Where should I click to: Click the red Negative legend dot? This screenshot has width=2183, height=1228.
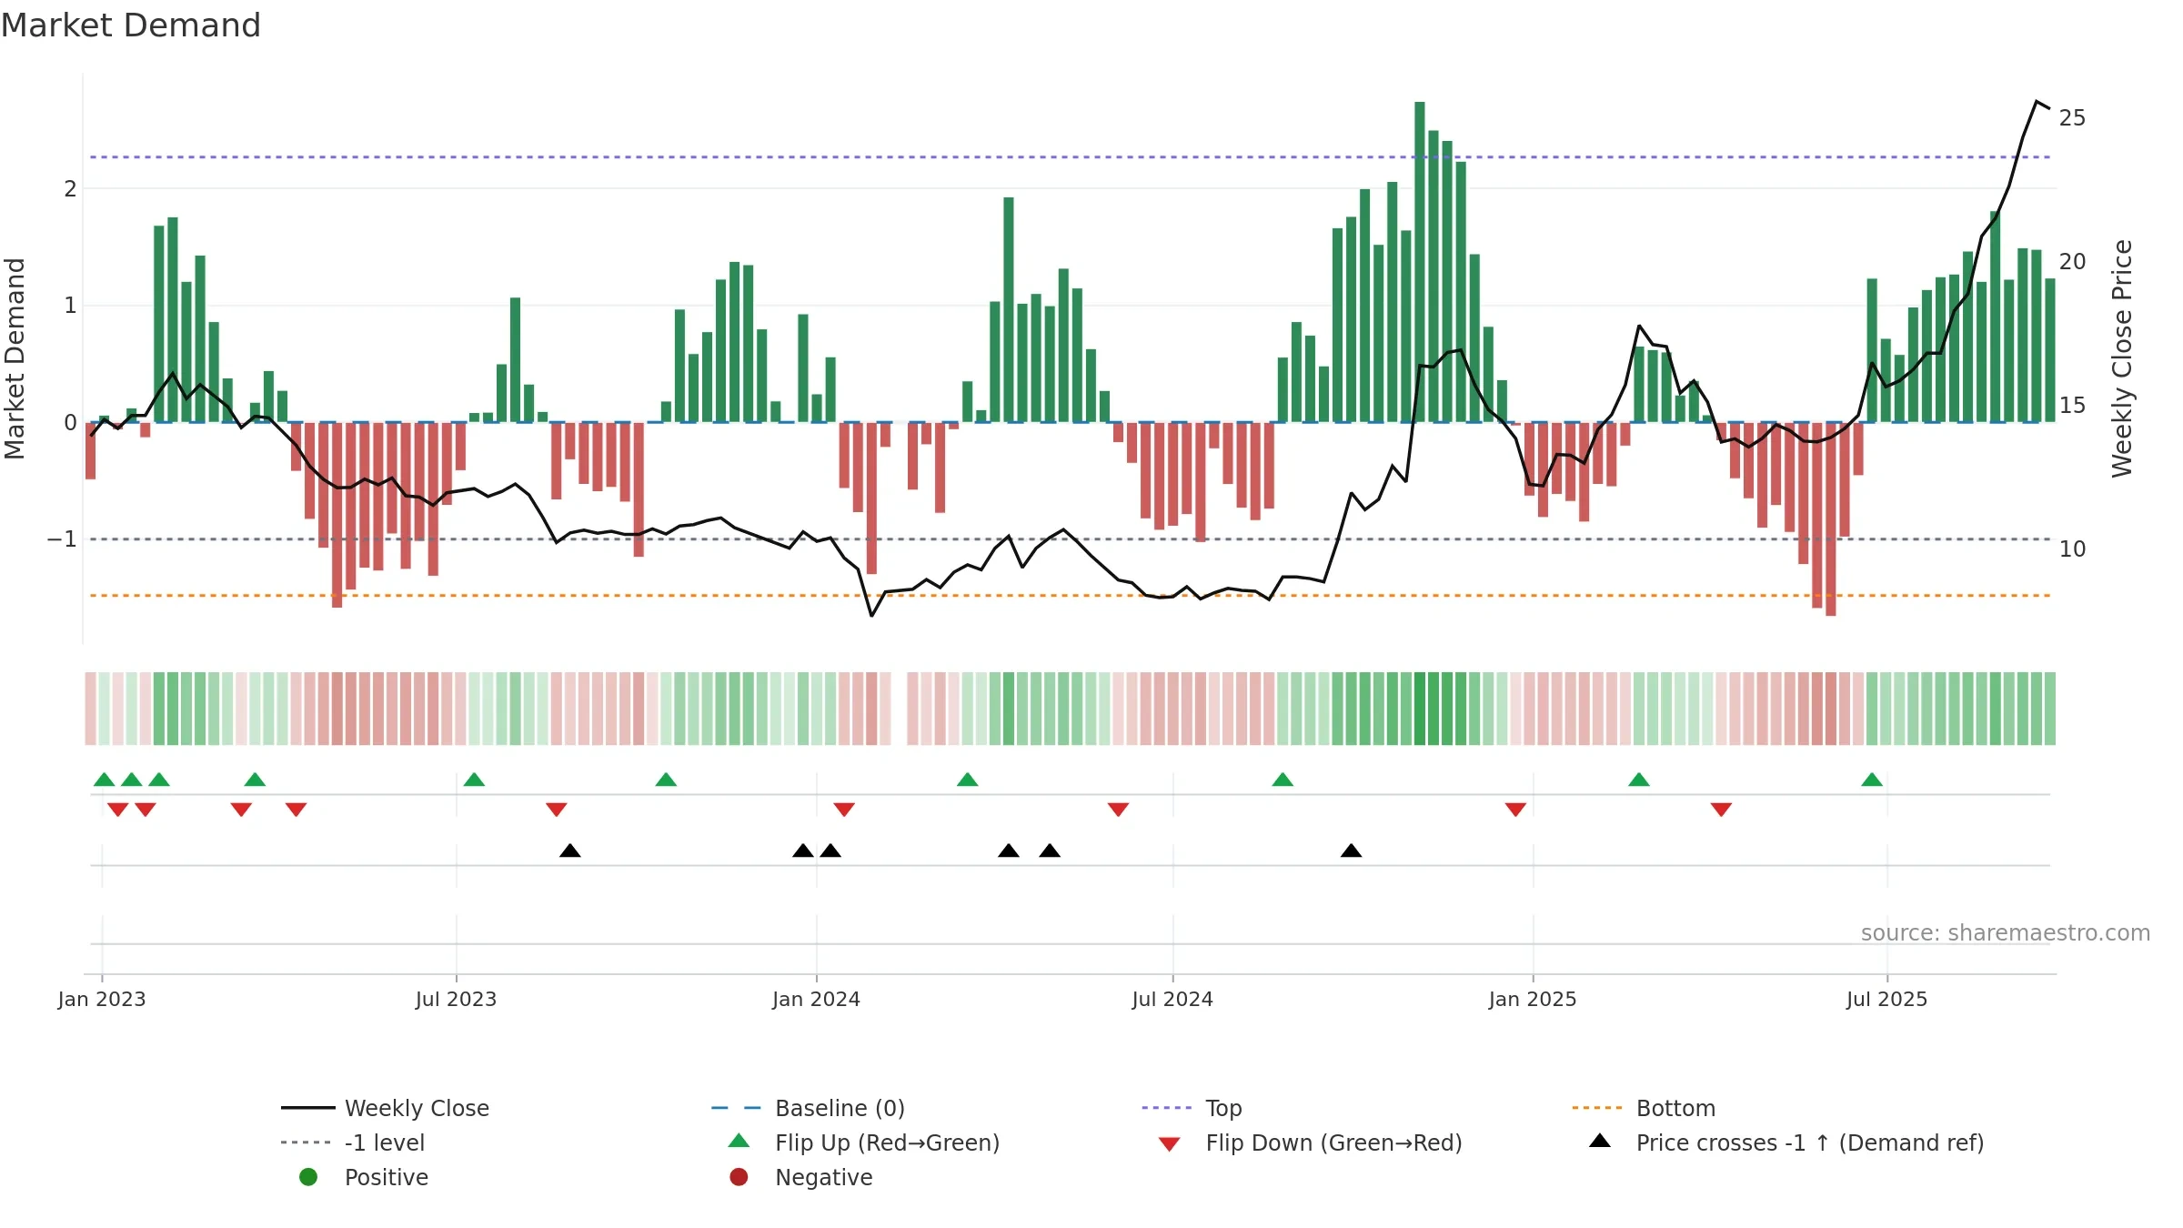739,1177
